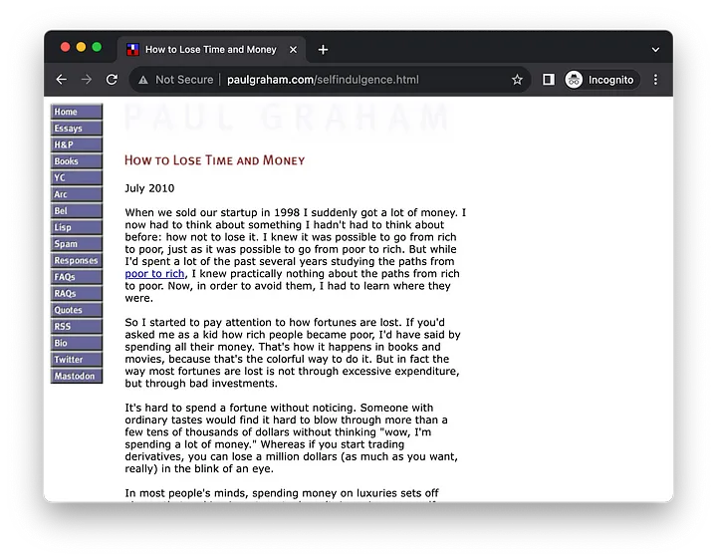717x560 pixels.
Task: Click the address bar URL field
Action: pos(323,80)
